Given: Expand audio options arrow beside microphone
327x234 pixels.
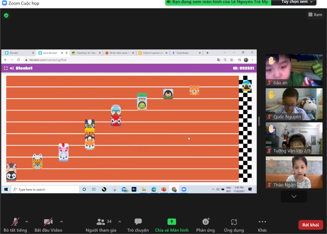Looking at the screenshot, I should coord(27,222).
